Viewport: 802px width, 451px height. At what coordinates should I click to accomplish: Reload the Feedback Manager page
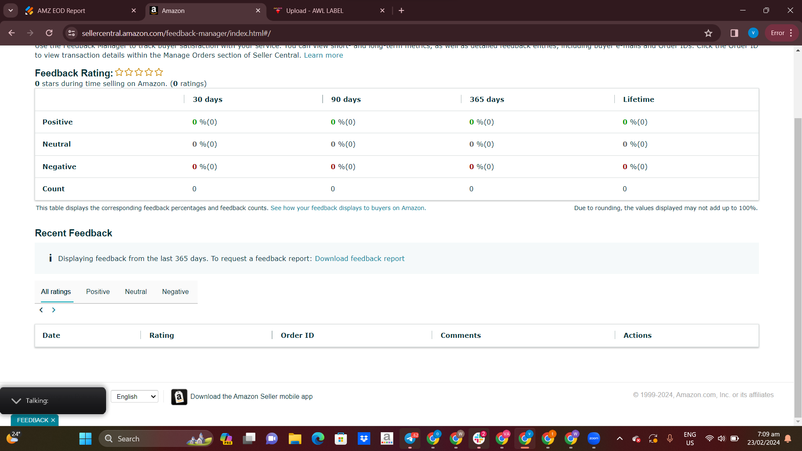click(49, 33)
